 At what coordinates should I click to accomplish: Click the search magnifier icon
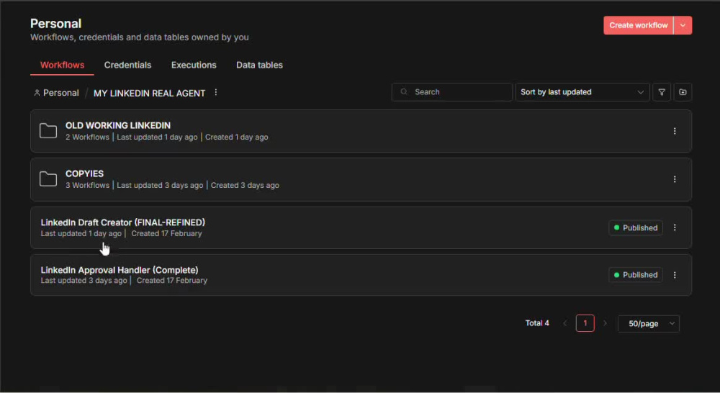(404, 92)
